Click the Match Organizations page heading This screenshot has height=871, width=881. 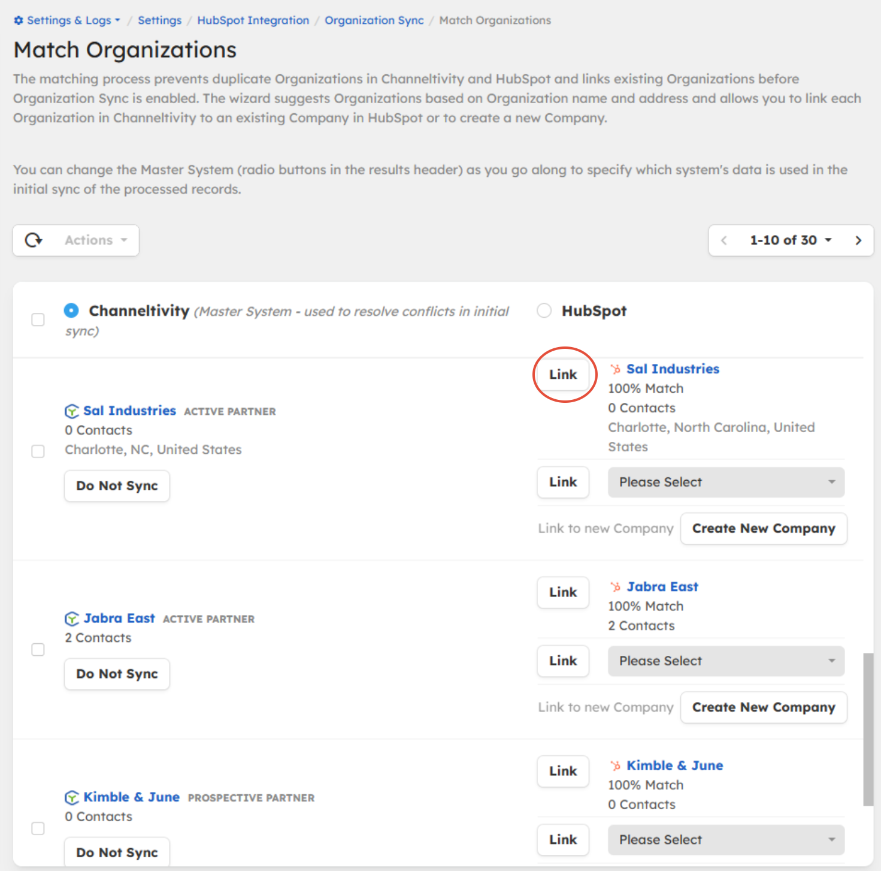[125, 50]
